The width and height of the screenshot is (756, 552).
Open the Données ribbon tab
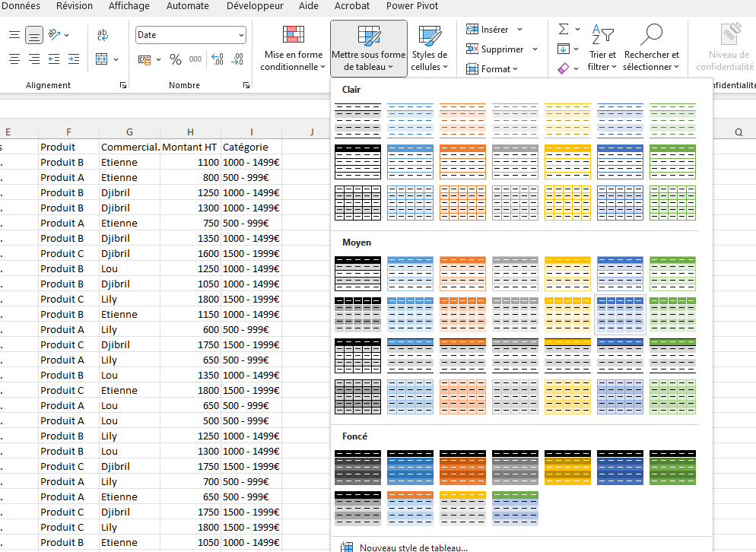click(21, 6)
